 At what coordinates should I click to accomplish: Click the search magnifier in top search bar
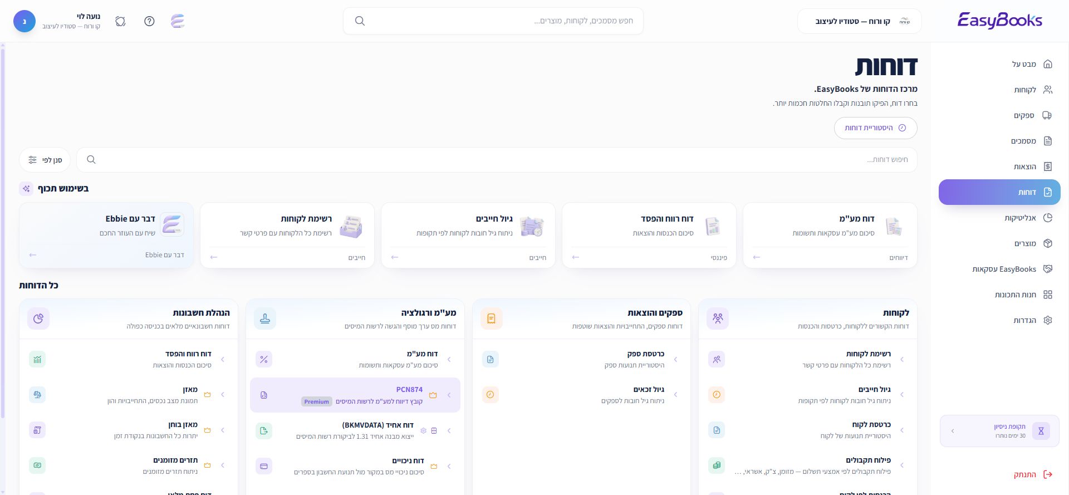click(x=360, y=21)
